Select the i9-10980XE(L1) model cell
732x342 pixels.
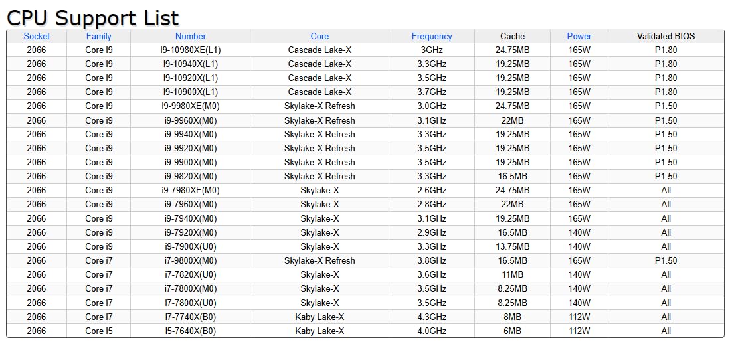(191, 50)
